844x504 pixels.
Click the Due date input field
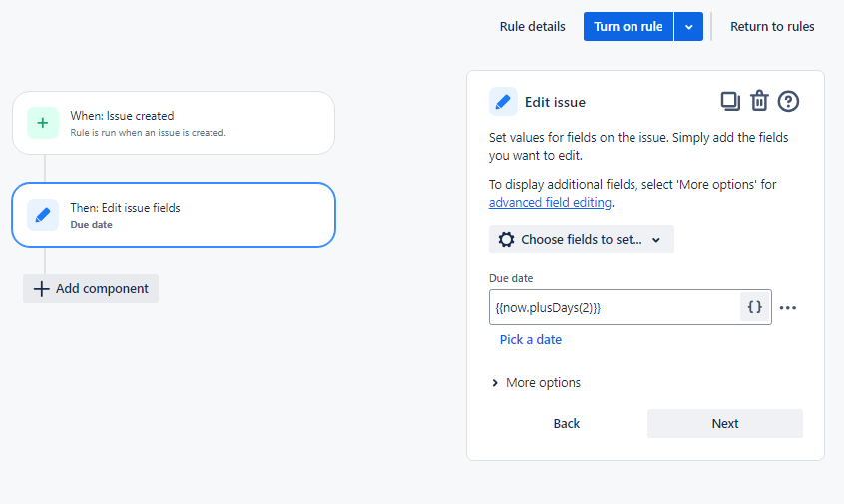pyautogui.click(x=615, y=308)
